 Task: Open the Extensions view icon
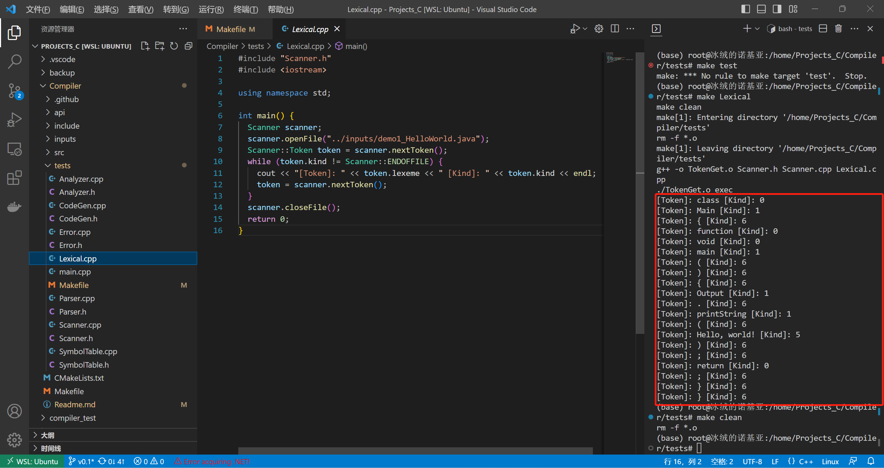pyautogui.click(x=14, y=178)
